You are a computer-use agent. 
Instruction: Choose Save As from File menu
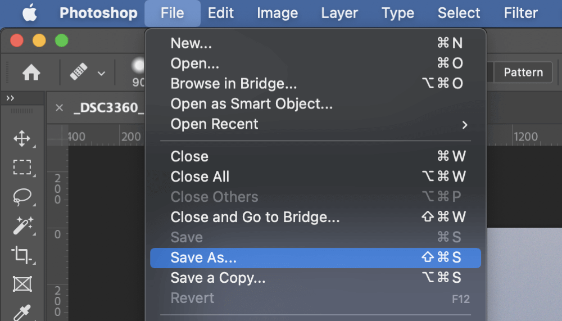coord(315,257)
